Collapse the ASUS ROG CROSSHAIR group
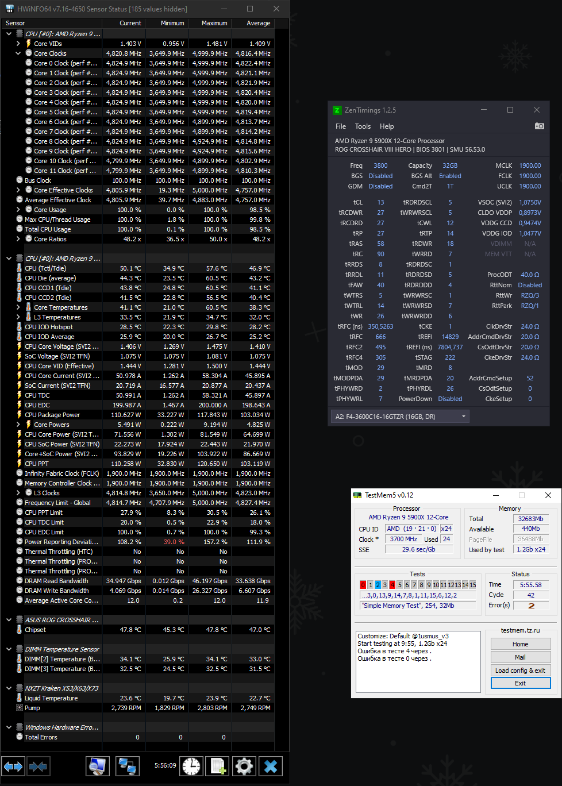The width and height of the screenshot is (562, 786). (9, 620)
